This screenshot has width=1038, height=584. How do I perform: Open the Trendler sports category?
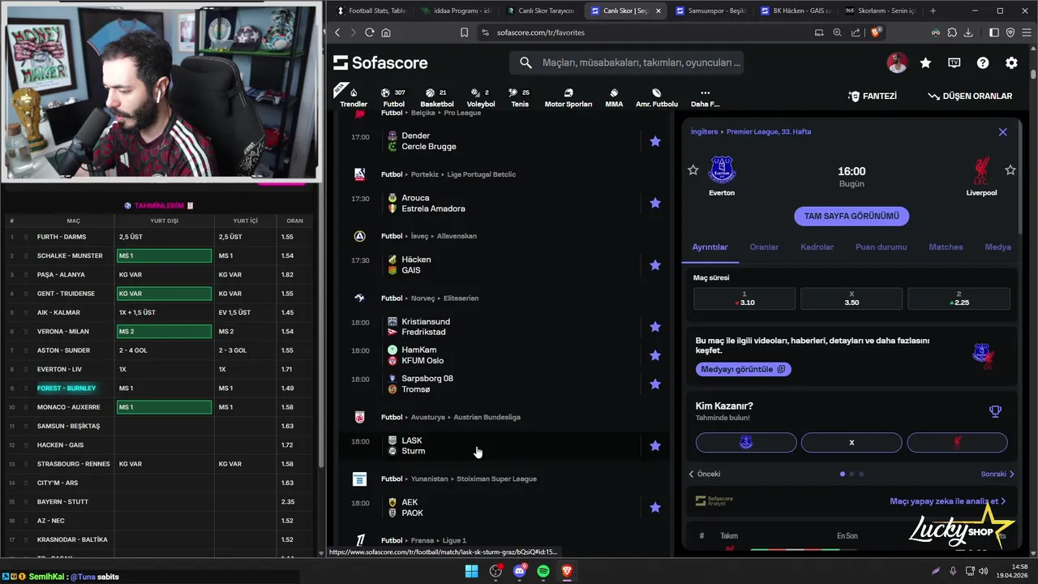pyautogui.click(x=354, y=97)
